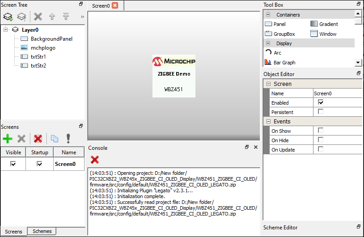Click the move to top arrow in Screen Tree
The image size is (364, 237).
(x=66, y=16)
